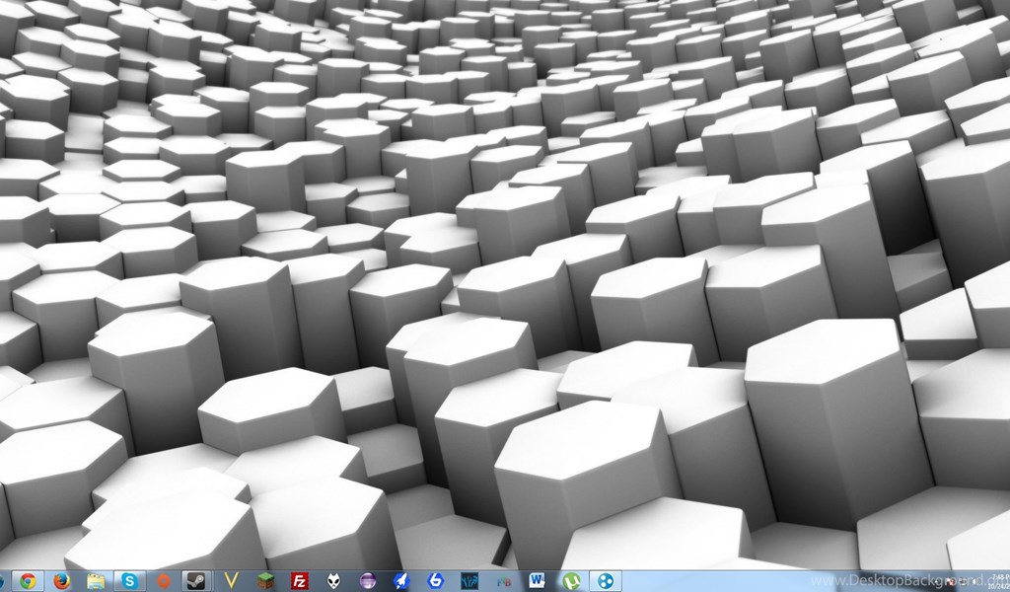The width and height of the screenshot is (1010, 592).
Task: Click the blue rocket taskbar icon
Action: 401,581
